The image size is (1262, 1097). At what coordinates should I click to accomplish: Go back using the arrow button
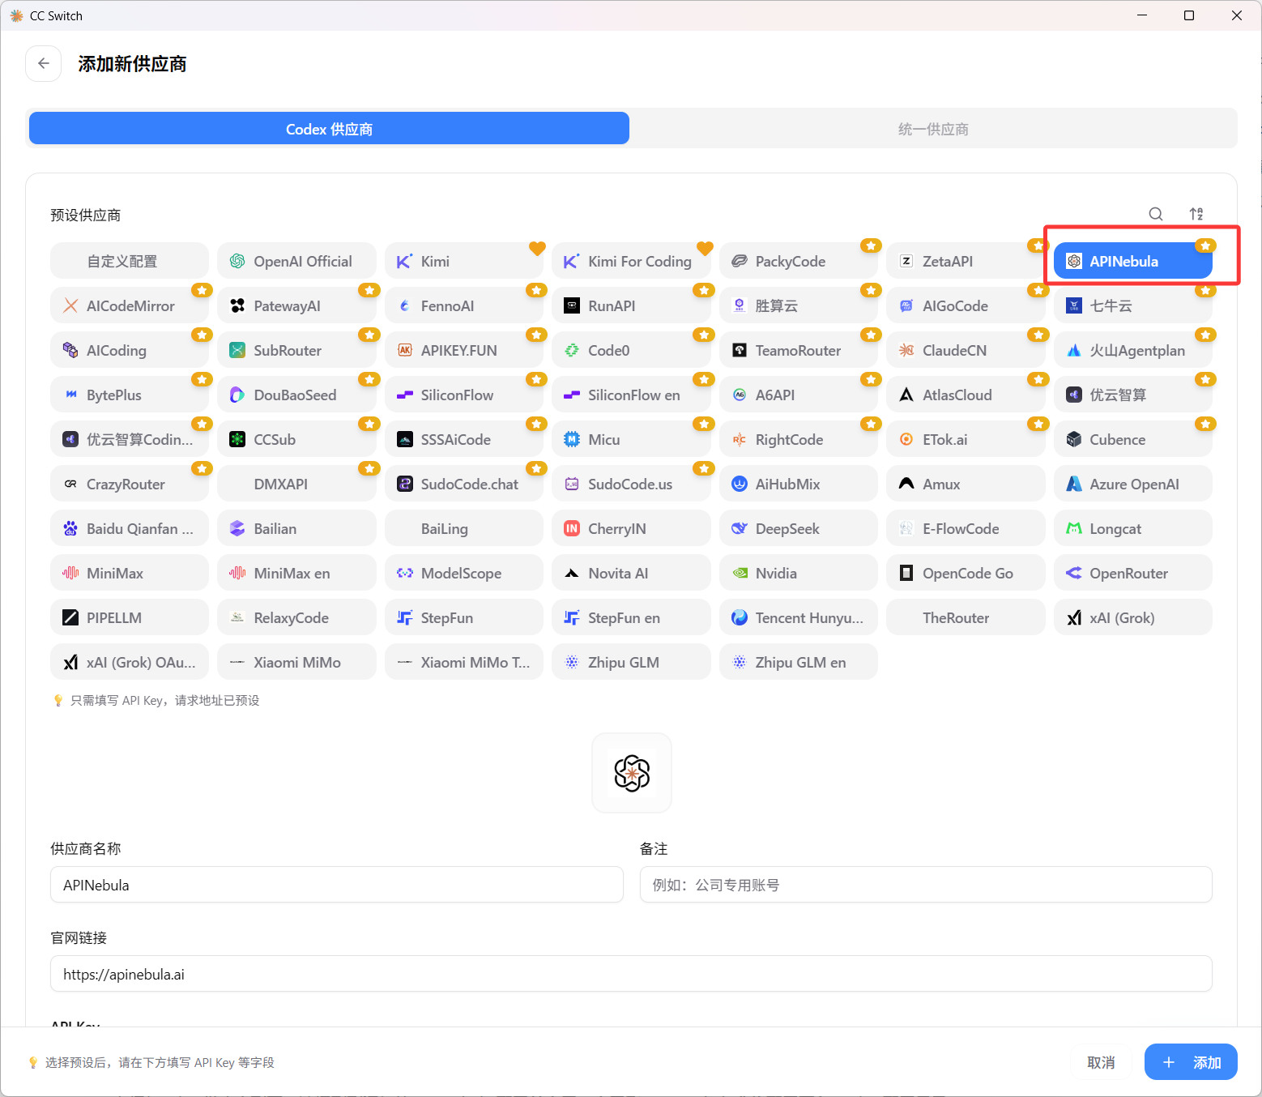tap(44, 63)
